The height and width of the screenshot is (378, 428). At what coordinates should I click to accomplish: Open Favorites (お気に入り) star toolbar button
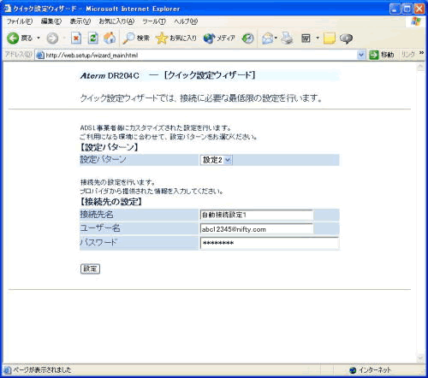pyautogui.click(x=176, y=38)
